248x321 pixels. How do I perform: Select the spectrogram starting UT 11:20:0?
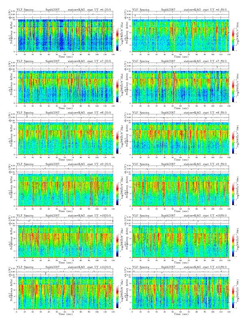(65, 293)
